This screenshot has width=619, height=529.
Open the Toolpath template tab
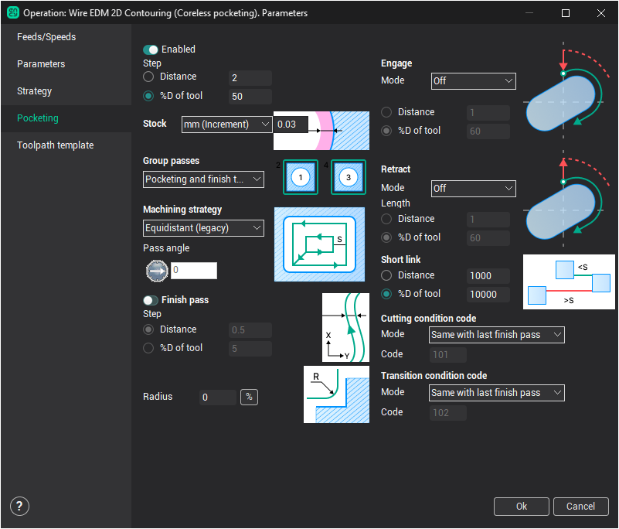[56, 145]
